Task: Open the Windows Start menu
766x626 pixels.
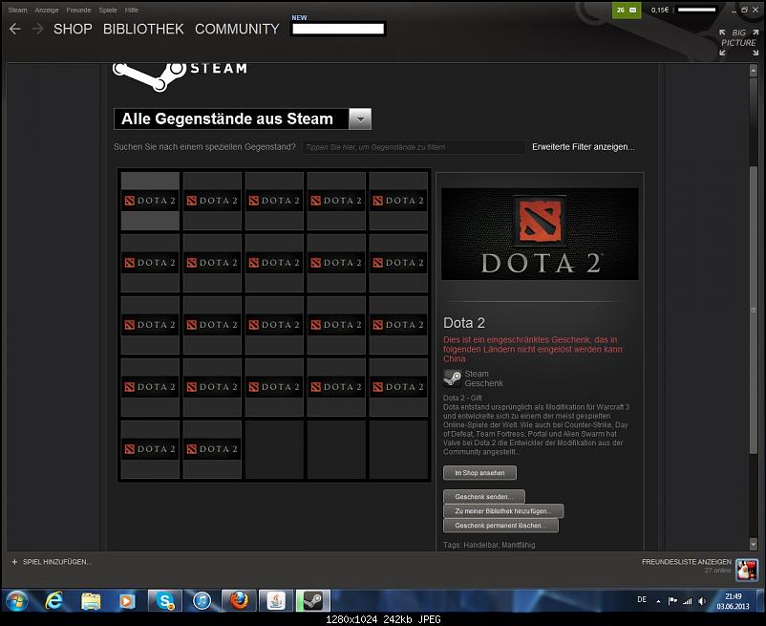Action: pos(17,600)
